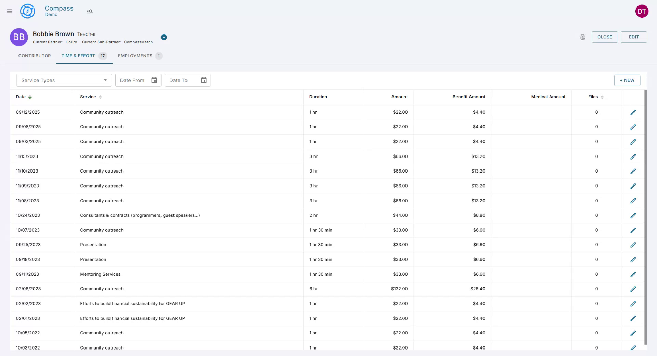Open the Date From calendar picker
657x356 pixels.
[154, 80]
